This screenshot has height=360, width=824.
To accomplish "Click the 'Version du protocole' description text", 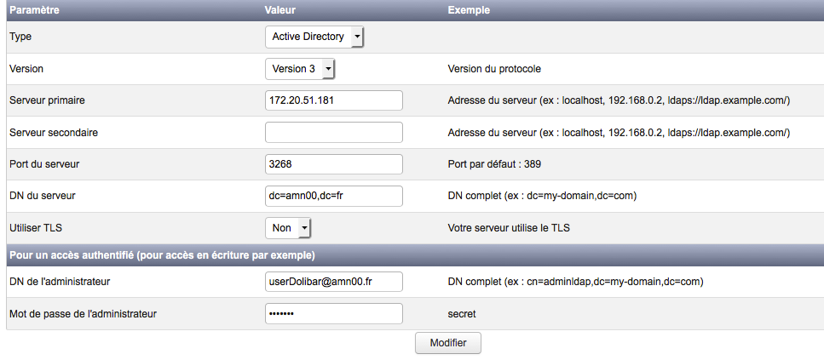I will point(494,69).
